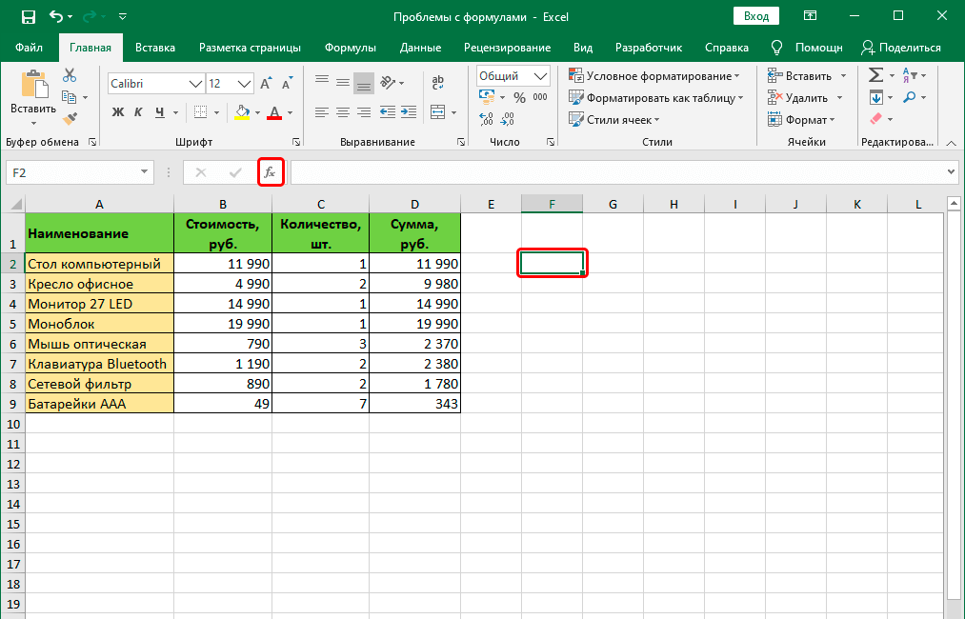Click the Name Box showing F2
The width and height of the screenshot is (965, 619).
click(79, 173)
